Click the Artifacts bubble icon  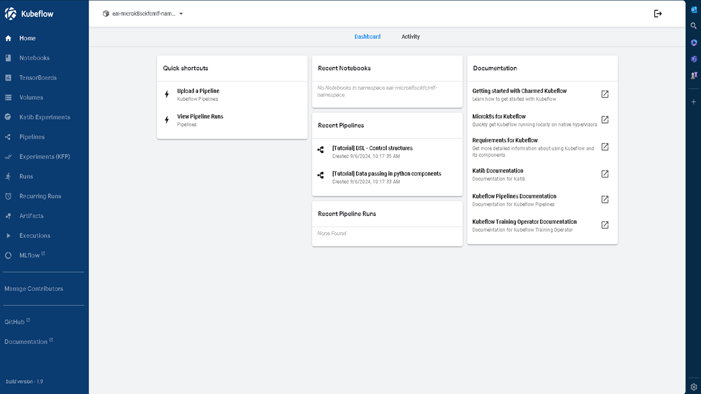tap(8, 216)
